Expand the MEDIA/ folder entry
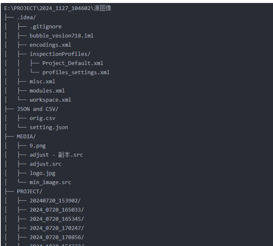 pos(26,137)
